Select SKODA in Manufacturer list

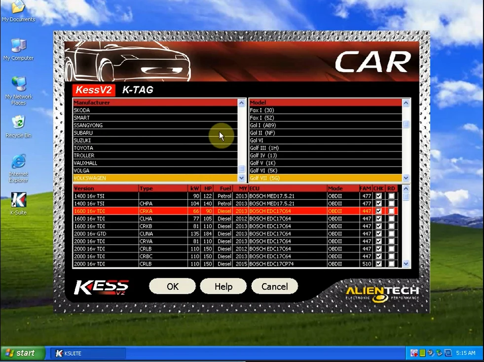tap(155, 110)
